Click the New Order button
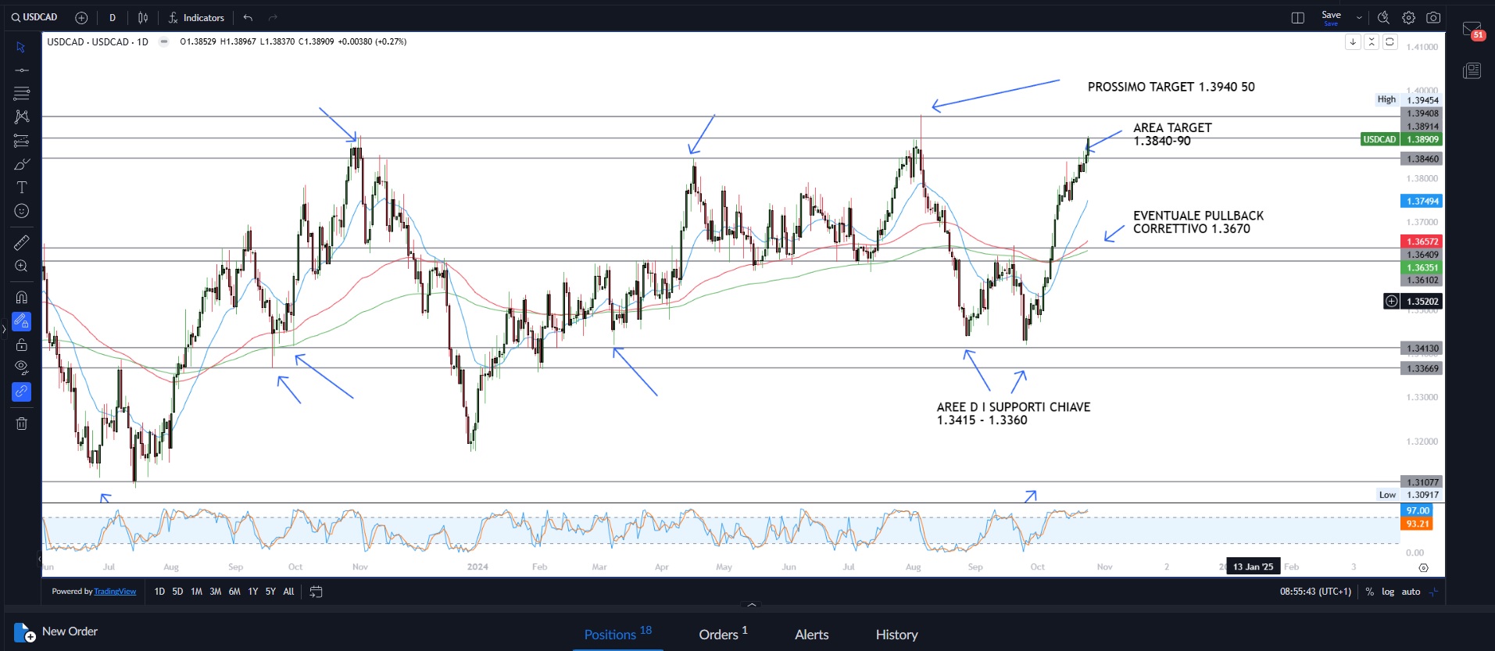The height and width of the screenshot is (651, 1495). tap(57, 631)
